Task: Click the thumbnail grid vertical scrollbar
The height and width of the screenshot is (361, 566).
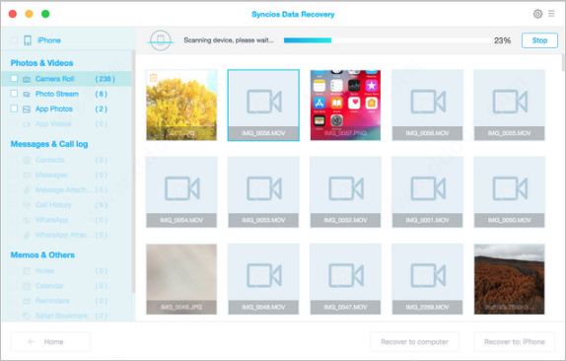Action: (563, 63)
